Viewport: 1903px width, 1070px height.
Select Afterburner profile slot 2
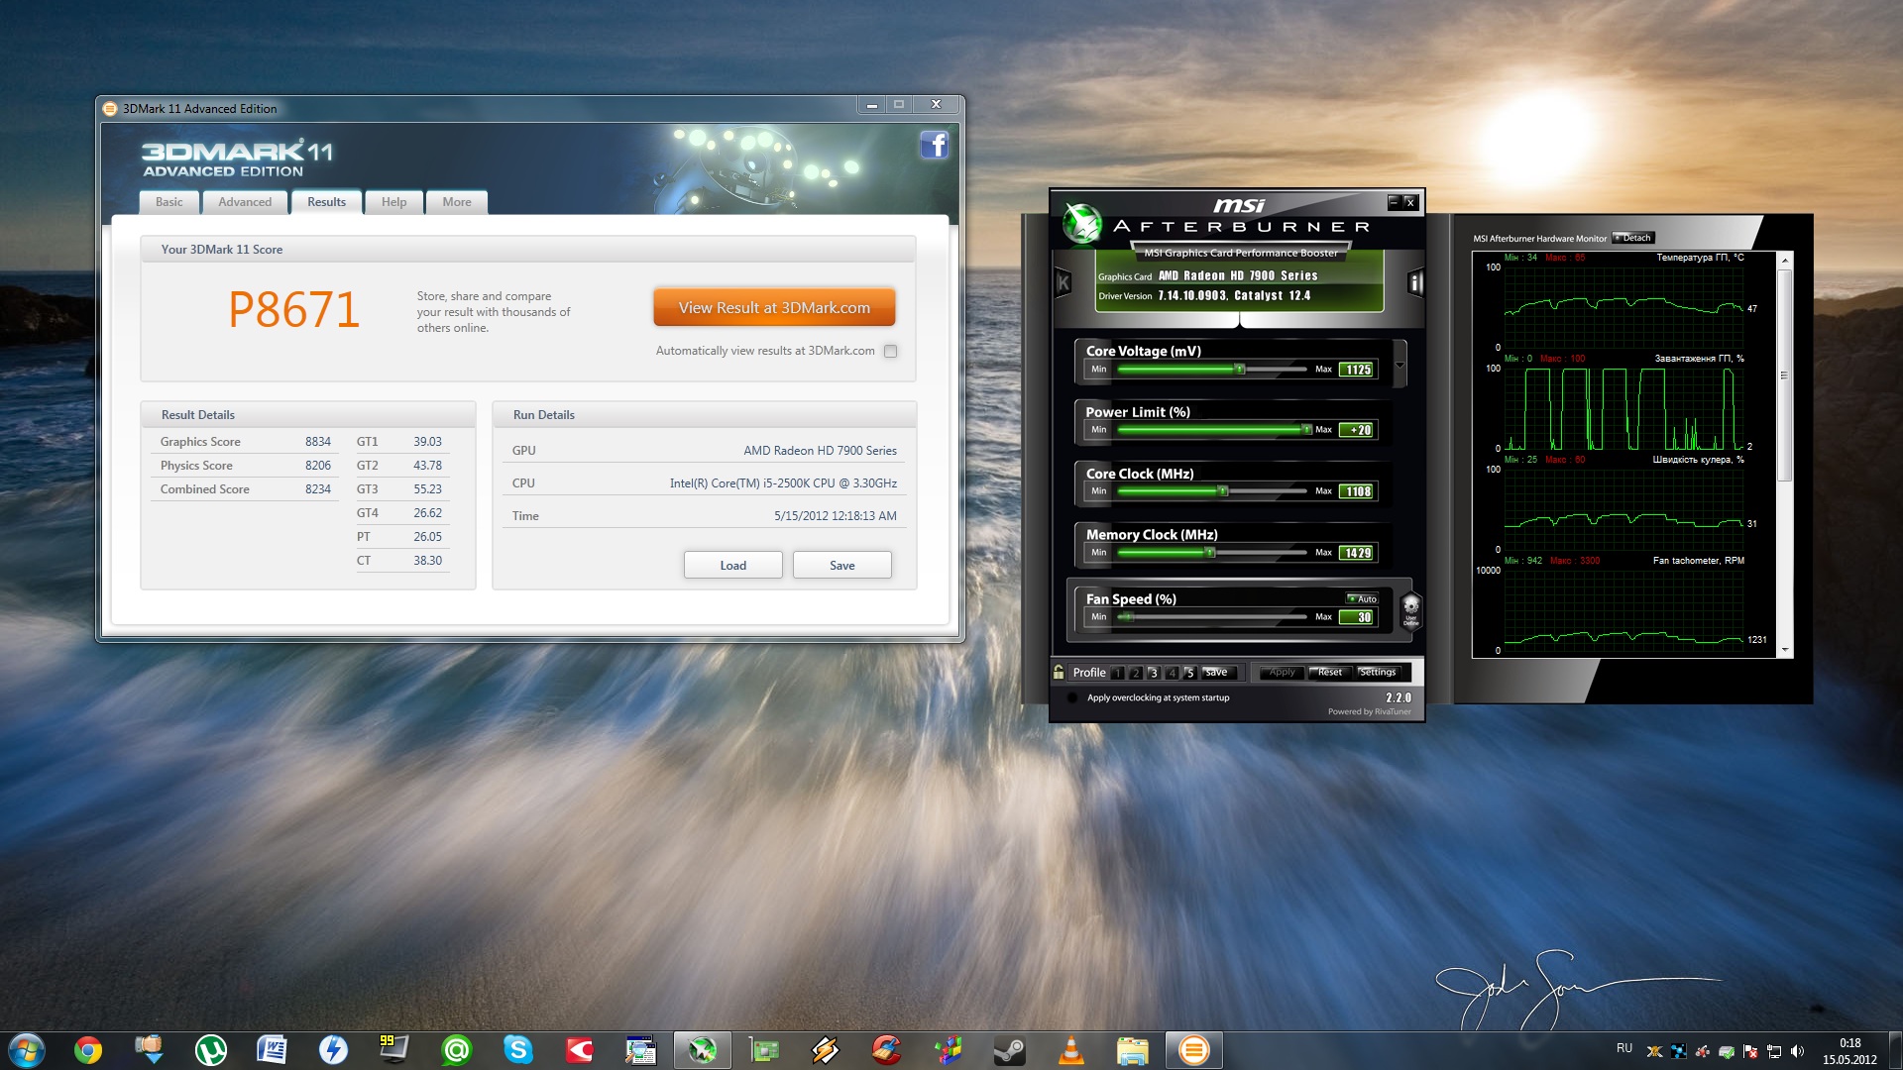[x=1136, y=673]
